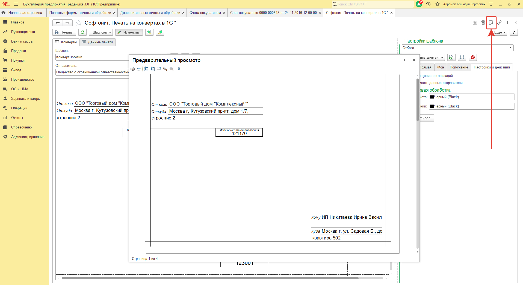Open notifications bell in title bar
This screenshot has height=285, width=523.
pyautogui.click(x=419, y=4)
